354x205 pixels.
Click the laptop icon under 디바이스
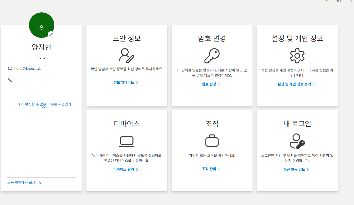(x=127, y=142)
